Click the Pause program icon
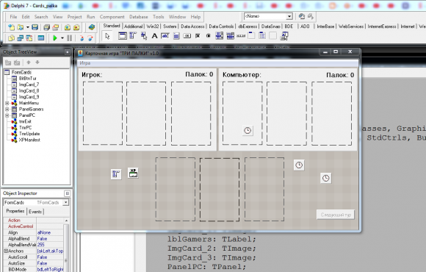This screenshot has width=426, height=272. point(70,38)
